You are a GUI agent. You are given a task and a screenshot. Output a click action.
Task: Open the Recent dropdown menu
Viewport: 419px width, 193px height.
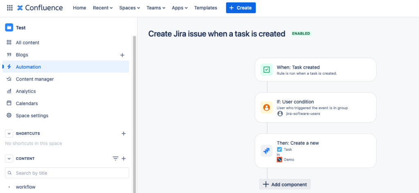[103, 8]
